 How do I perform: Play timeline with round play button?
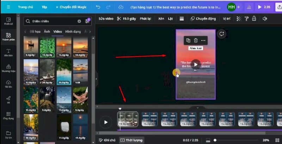106,122
